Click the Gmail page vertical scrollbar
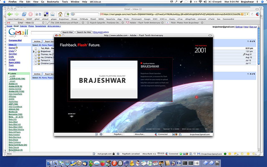 tap(259, 46)
